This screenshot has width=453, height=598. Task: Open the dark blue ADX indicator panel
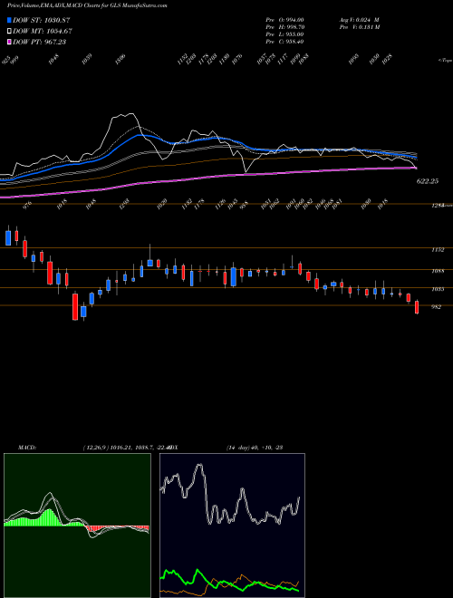point(232,526)
